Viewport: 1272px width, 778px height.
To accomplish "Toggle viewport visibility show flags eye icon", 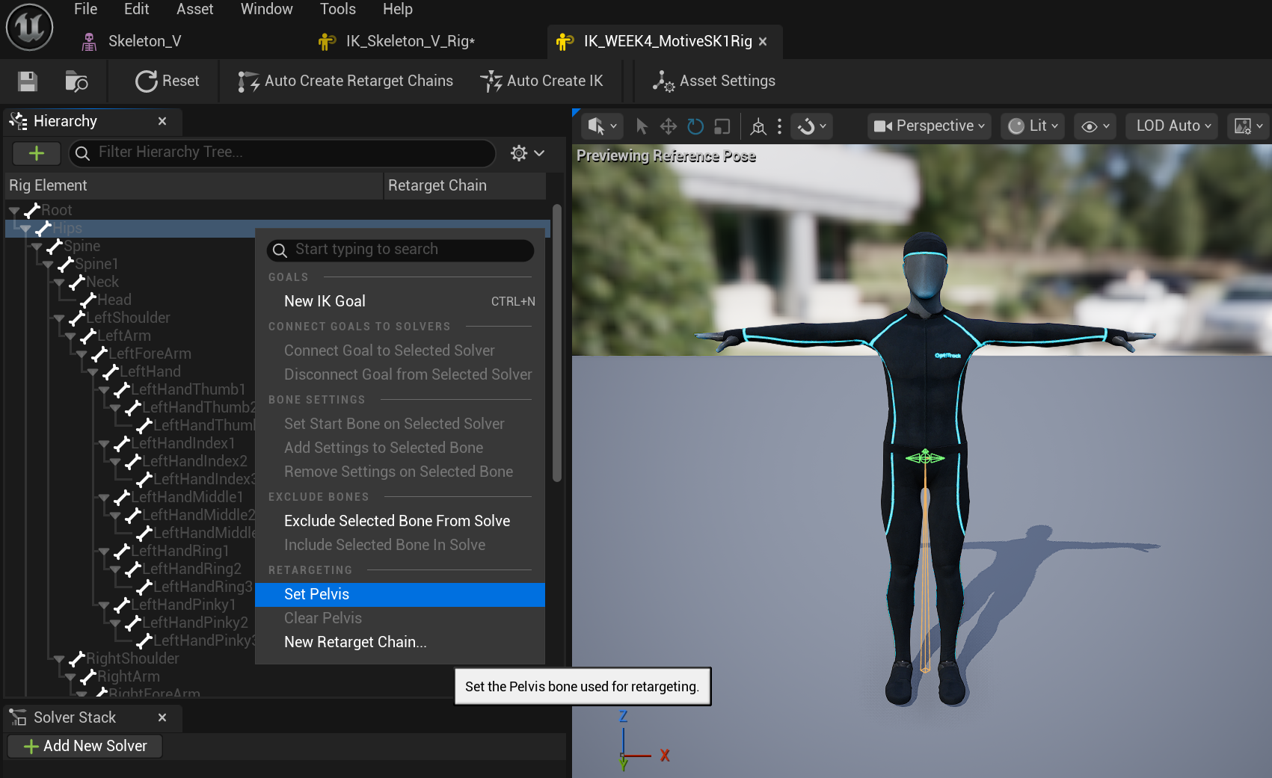I will click(1090, 126).
